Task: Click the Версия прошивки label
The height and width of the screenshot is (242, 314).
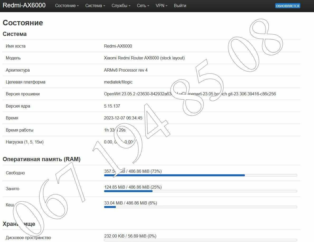Action: 23,94
